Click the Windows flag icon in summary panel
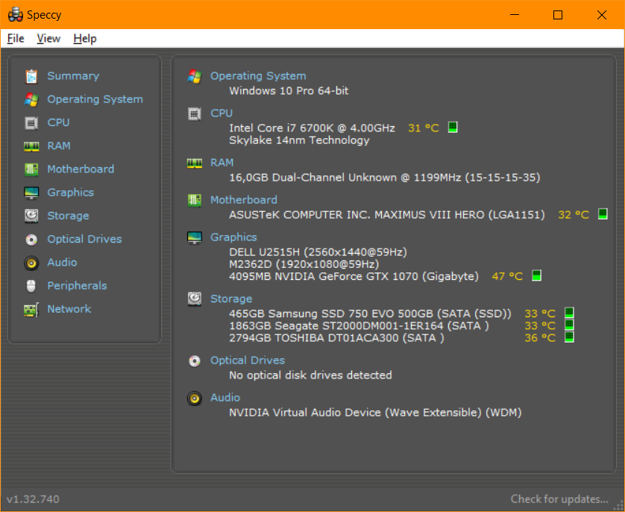625x512 pixels. point(195,76)
